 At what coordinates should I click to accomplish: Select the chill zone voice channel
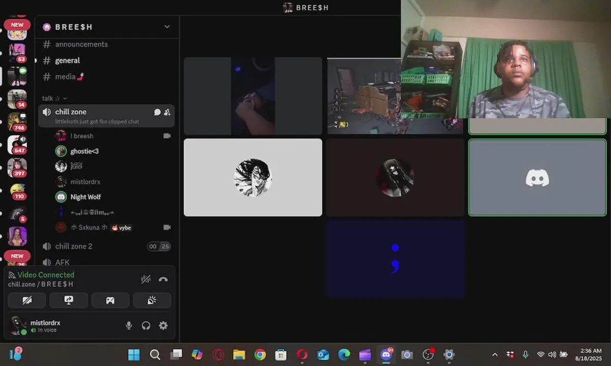[106, 116]
